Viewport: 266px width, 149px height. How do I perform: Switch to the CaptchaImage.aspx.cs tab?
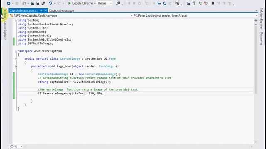pyautogui.click(x=23, y=10)
